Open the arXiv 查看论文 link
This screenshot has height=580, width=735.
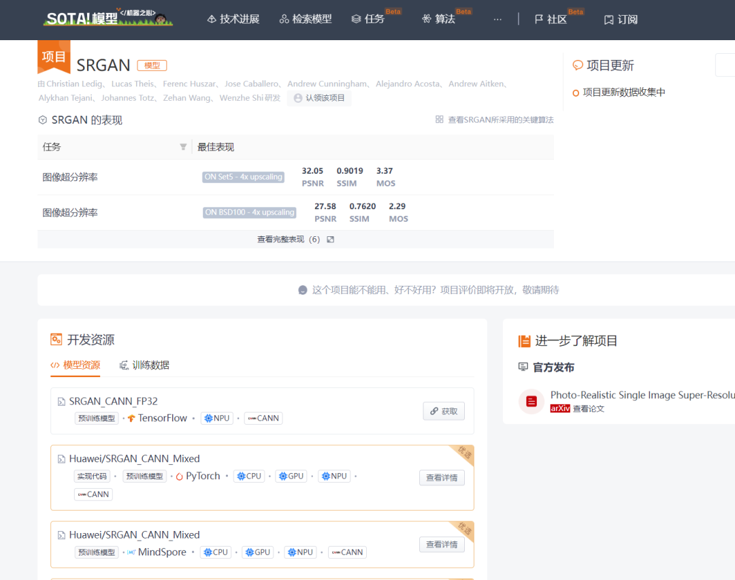click(x=578, y=409)
